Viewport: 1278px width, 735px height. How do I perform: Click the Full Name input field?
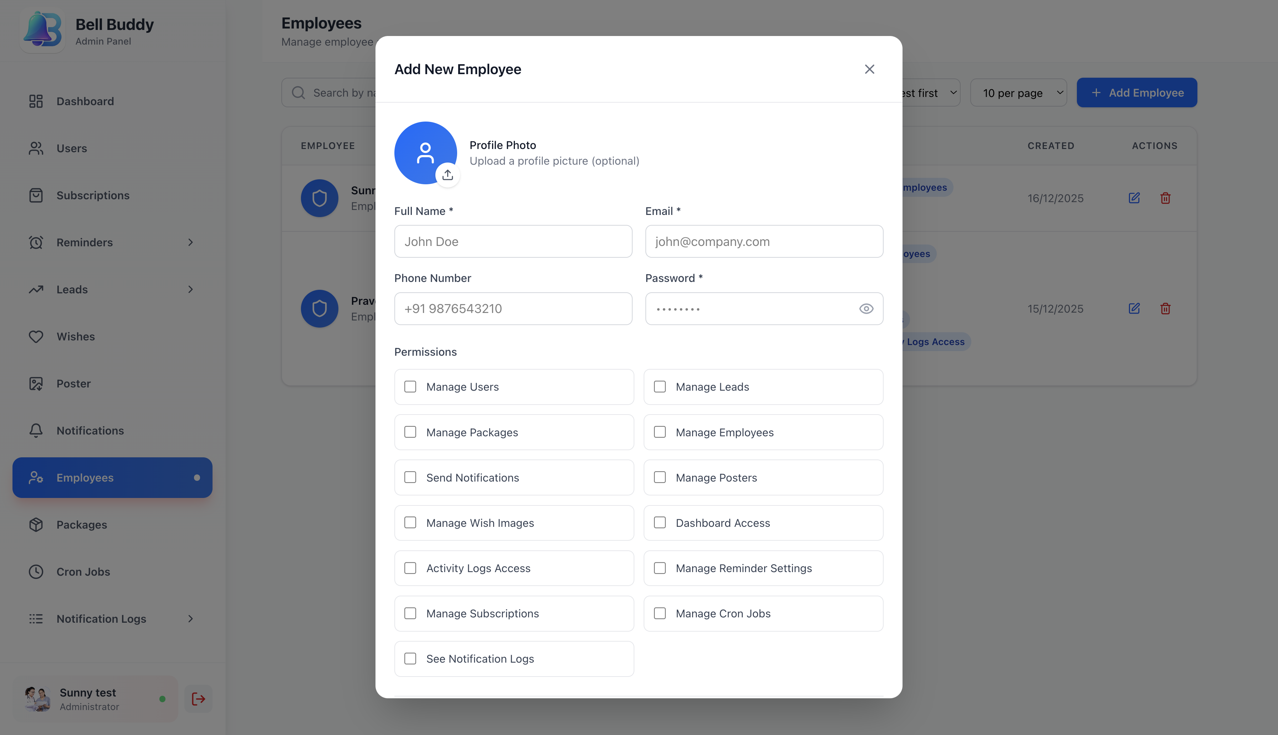pyautogui.click(x=513, y=241)
